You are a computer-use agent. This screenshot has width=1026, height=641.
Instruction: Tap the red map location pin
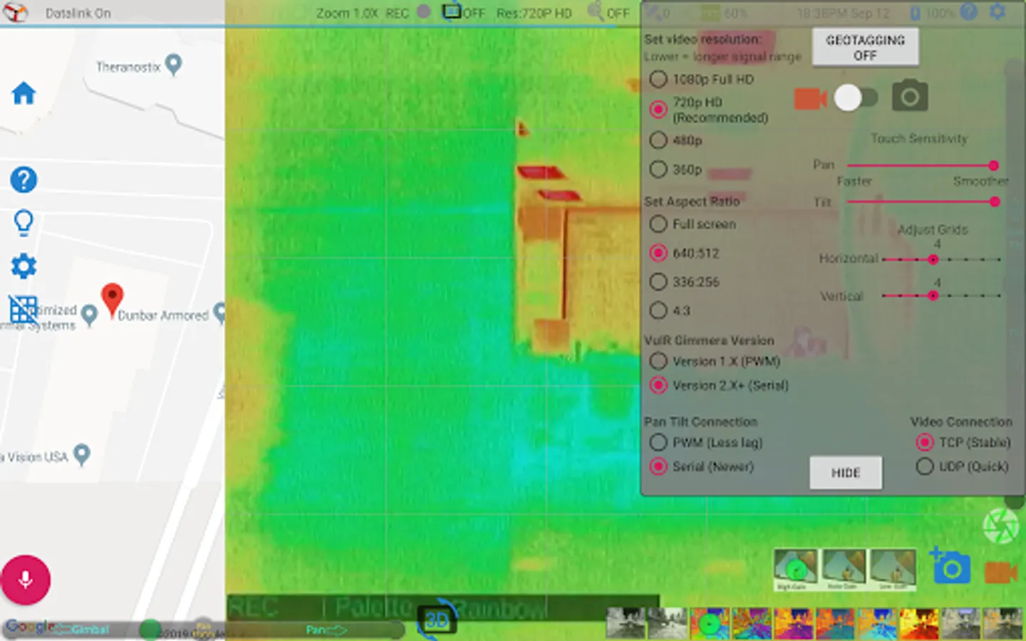(112, 299)
